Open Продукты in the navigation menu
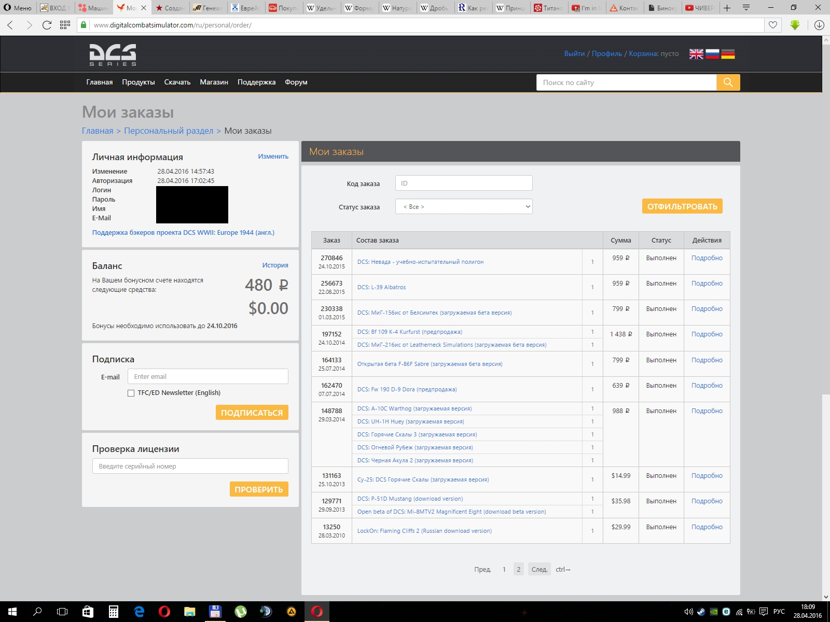The image size is (830, 622). pos(139,82)
